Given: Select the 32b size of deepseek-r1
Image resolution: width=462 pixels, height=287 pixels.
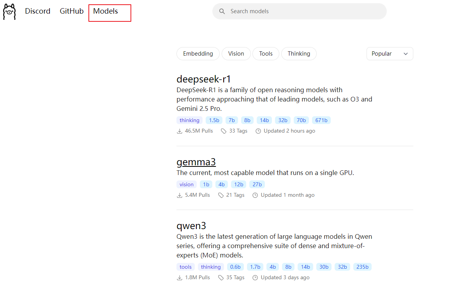Looking at the screenshot, I should pyautogui.click(x=282, y=120).
